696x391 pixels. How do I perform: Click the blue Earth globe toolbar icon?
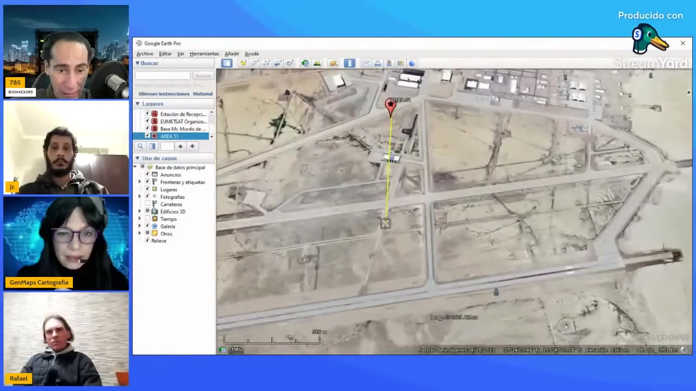click(412, 63)
